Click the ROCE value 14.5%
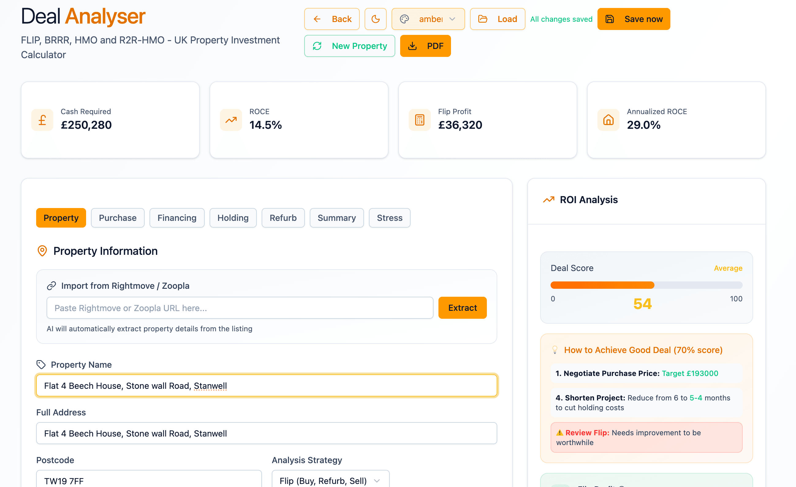796x487 pixels. tap(266, 125)
